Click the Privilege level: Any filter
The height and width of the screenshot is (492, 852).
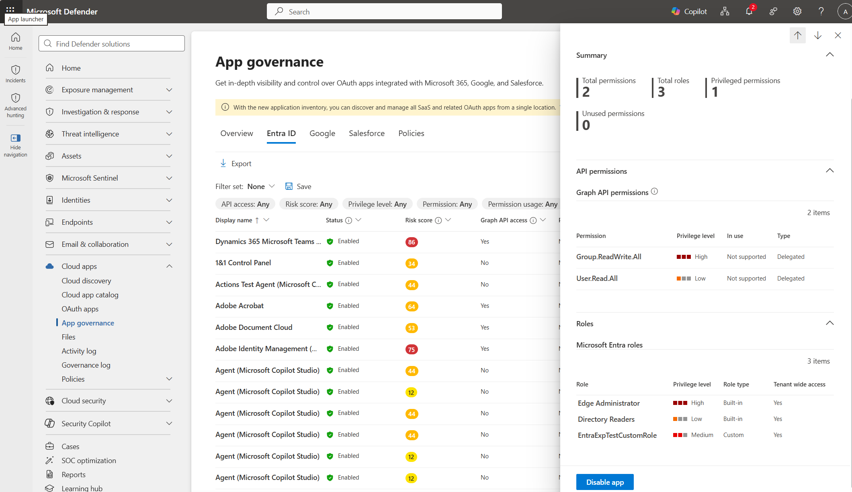[x=377, y=204]
